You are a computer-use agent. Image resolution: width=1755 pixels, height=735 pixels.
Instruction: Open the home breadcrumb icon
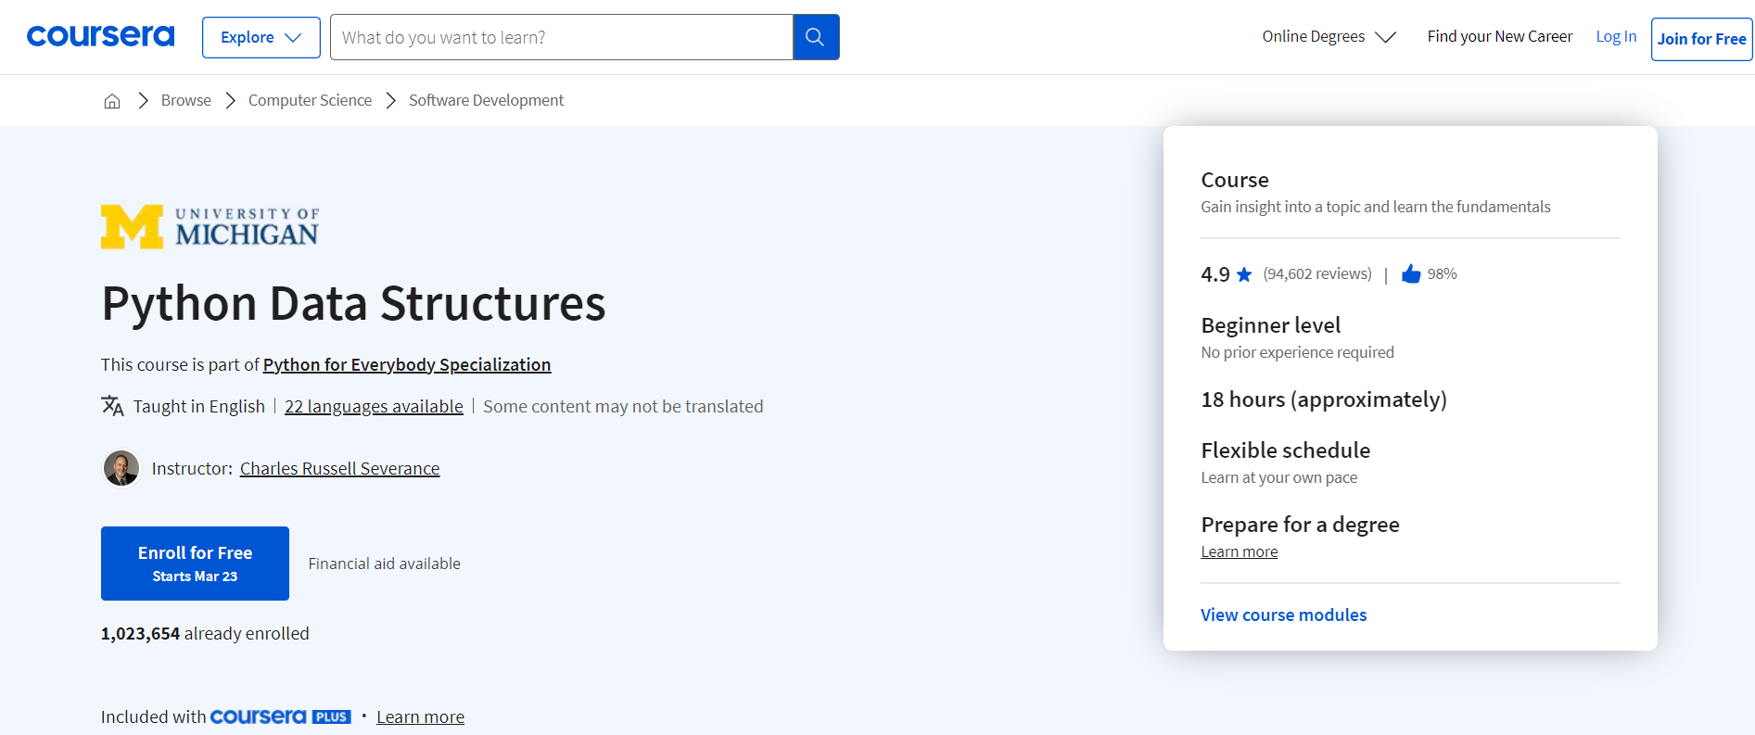point(112,100)
